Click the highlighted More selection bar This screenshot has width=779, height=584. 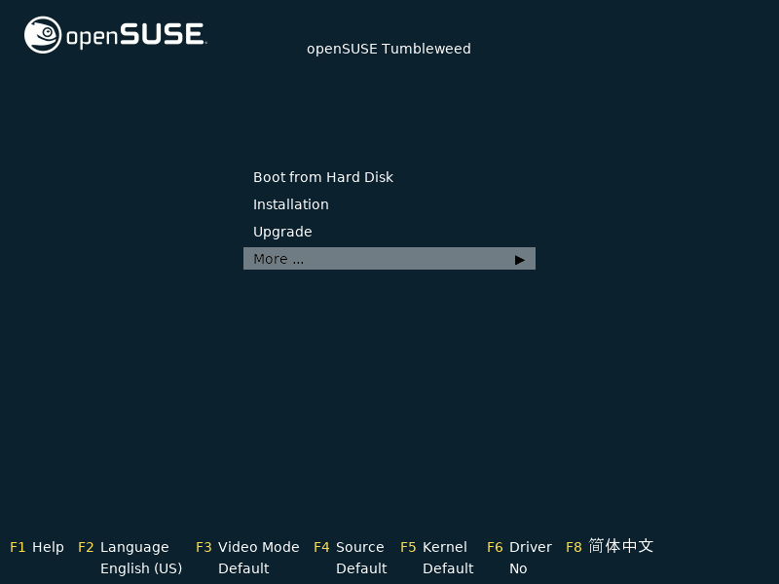click(x=389, y=259)
